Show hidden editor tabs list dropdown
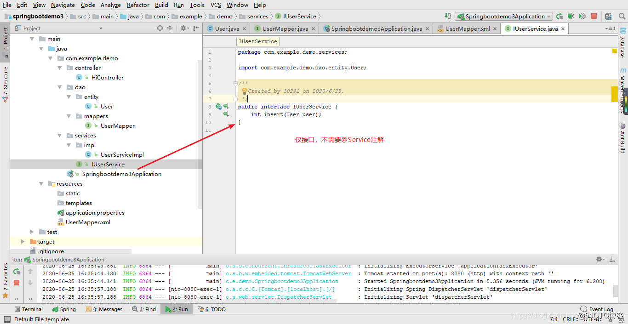Screen dimensions: 628x324 pyautogui.click(x=611, y=28)
